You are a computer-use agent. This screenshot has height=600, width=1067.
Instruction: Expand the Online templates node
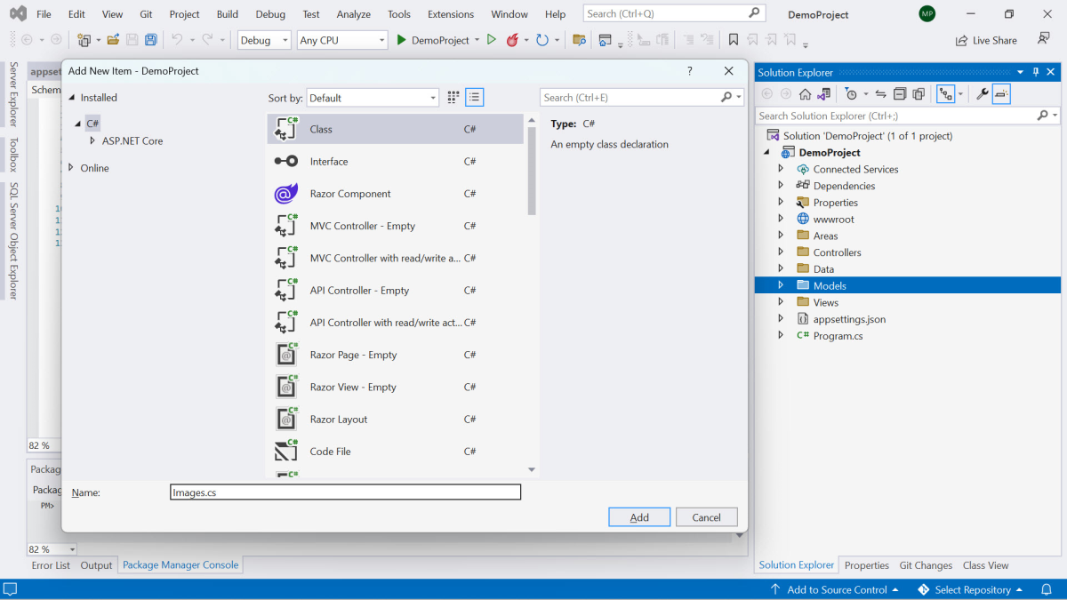tap(72, 168)
